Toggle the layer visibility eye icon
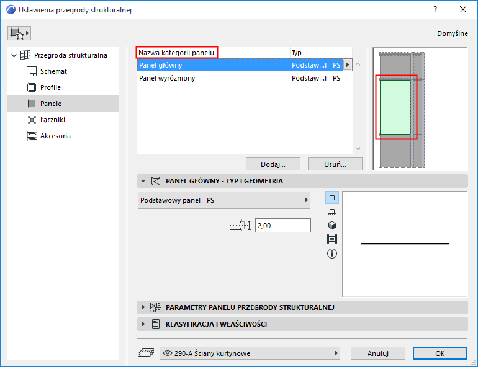 coord(168,353)
